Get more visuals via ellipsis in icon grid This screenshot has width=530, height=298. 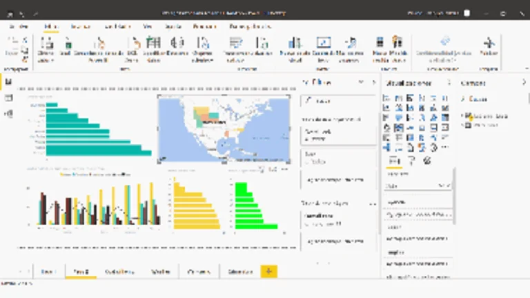[x=445, y=148]
